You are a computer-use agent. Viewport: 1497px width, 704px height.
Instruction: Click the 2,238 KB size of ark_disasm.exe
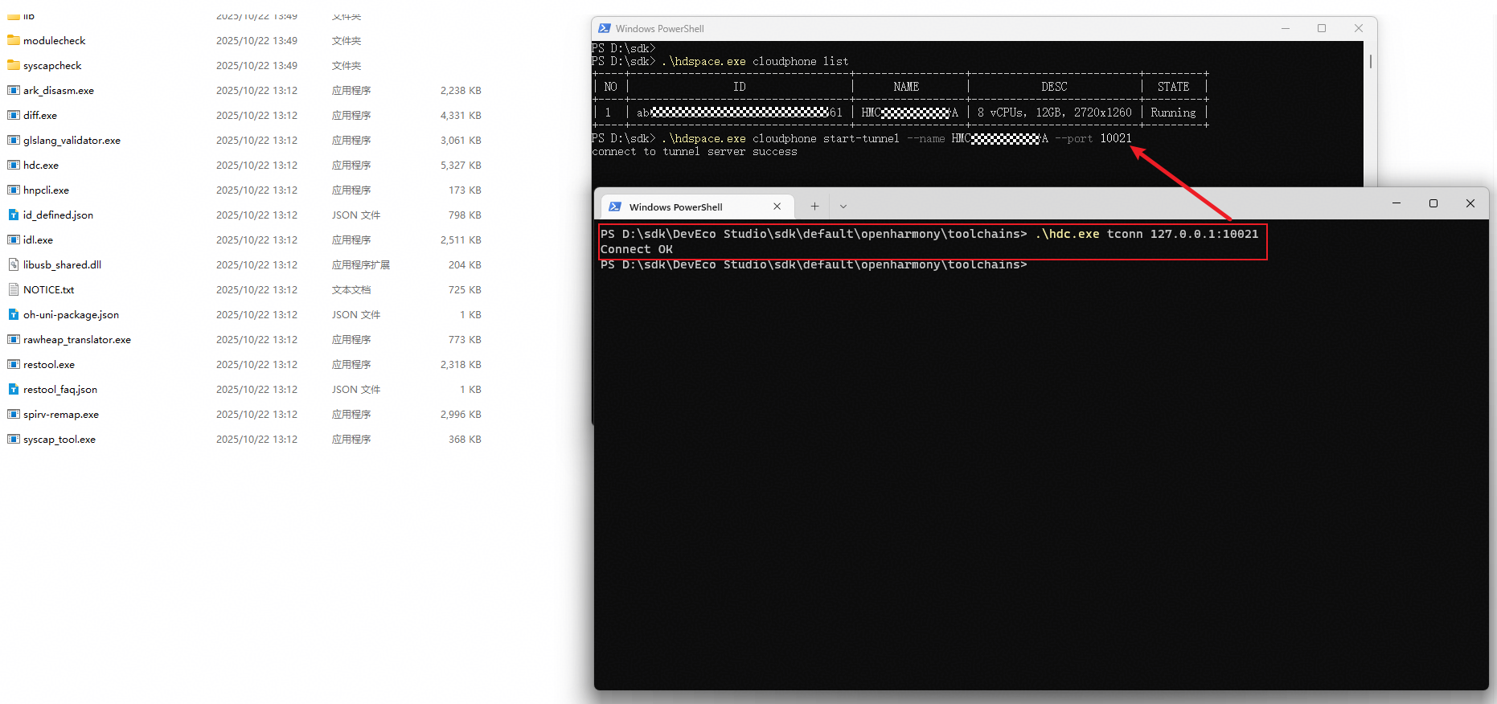(x=461, y=90)
